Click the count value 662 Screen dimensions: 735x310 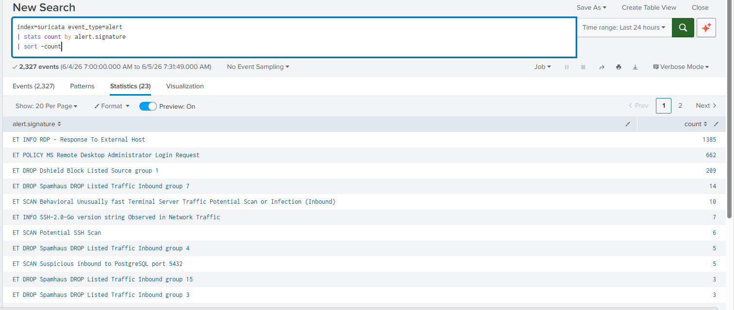(711, 155)
